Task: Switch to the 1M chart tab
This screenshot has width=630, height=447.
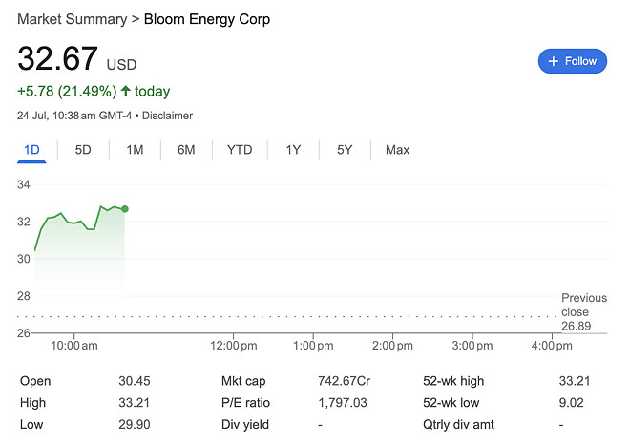Action: point(135,150)
